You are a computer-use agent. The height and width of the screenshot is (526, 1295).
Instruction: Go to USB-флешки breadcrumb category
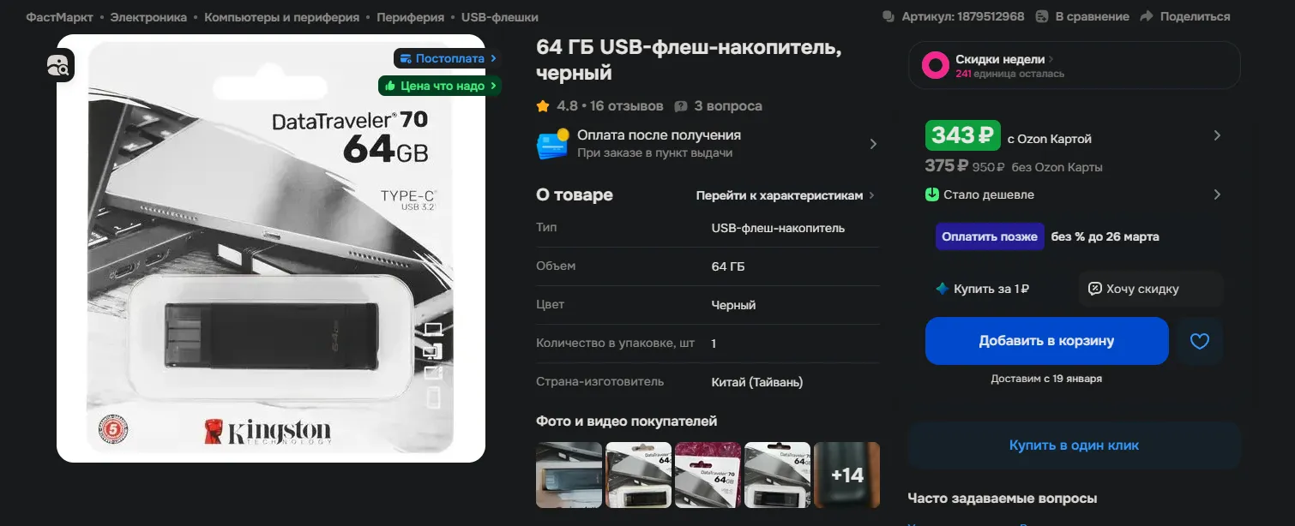[x=500, y=17]
